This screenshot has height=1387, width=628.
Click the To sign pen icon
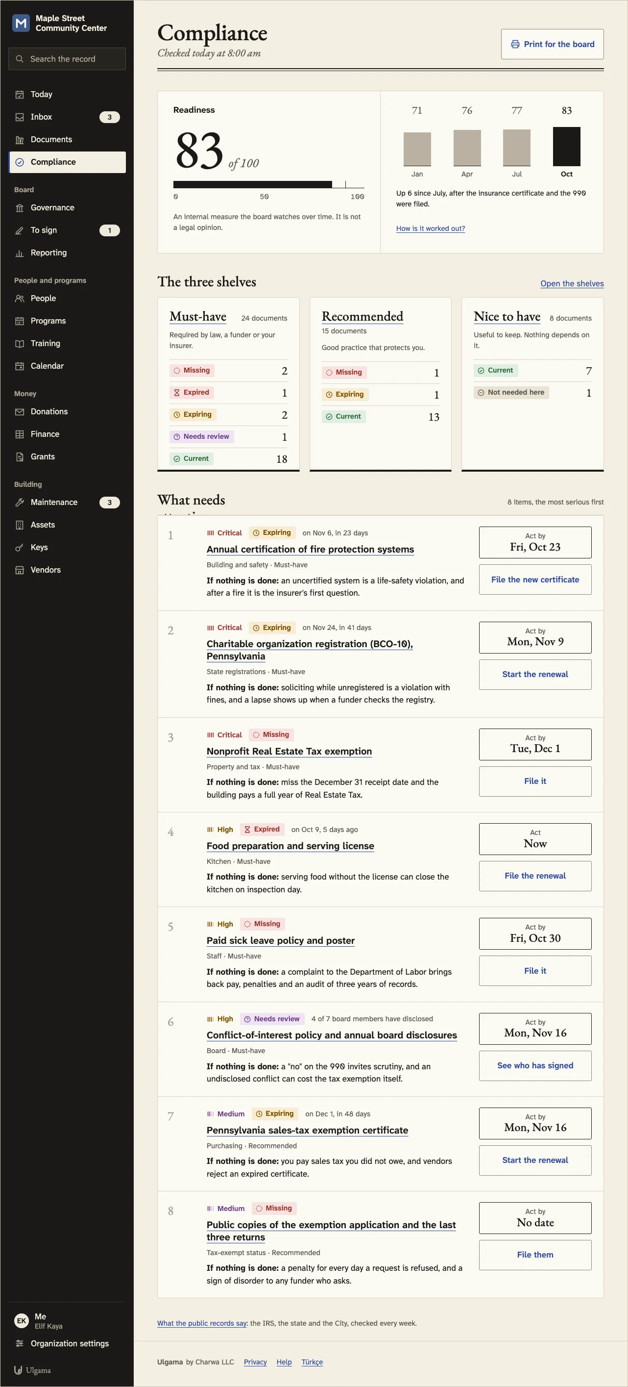[20, 230]
